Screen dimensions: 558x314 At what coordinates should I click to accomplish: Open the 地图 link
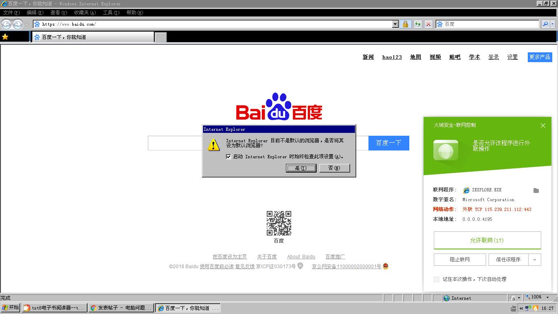pos(415,57)
